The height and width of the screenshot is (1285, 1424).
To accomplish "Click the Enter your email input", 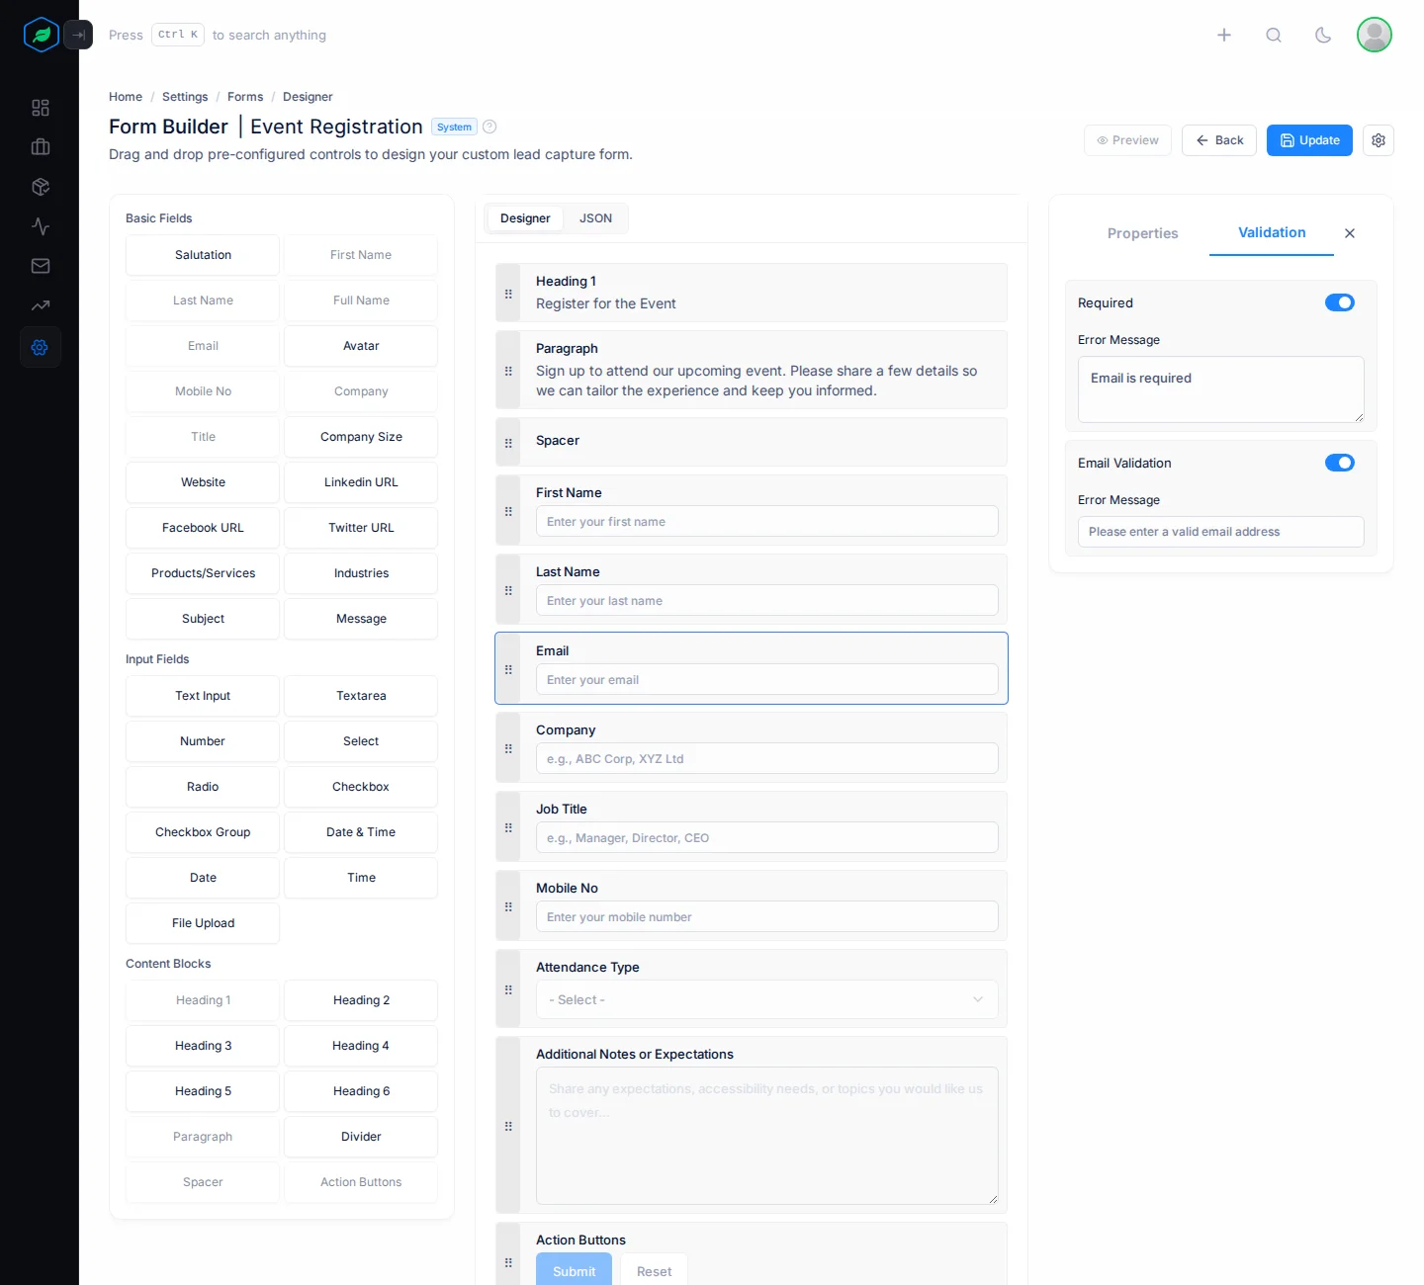I will 767,679.
